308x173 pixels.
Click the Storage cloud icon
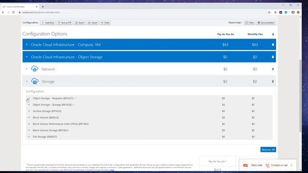(x=35, y=81)
